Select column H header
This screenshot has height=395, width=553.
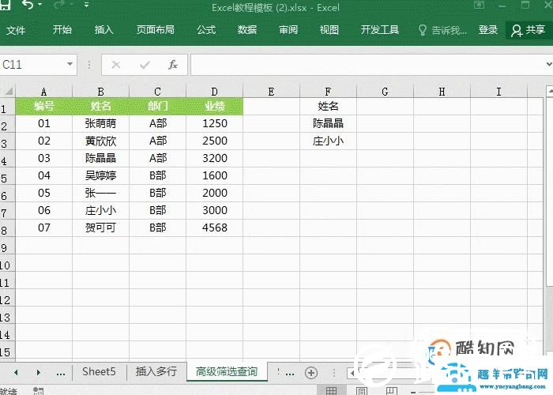point(442,92)
